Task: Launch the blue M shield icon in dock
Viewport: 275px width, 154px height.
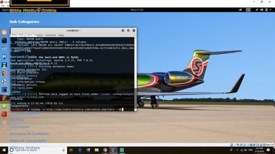Action: click(4, 57)
